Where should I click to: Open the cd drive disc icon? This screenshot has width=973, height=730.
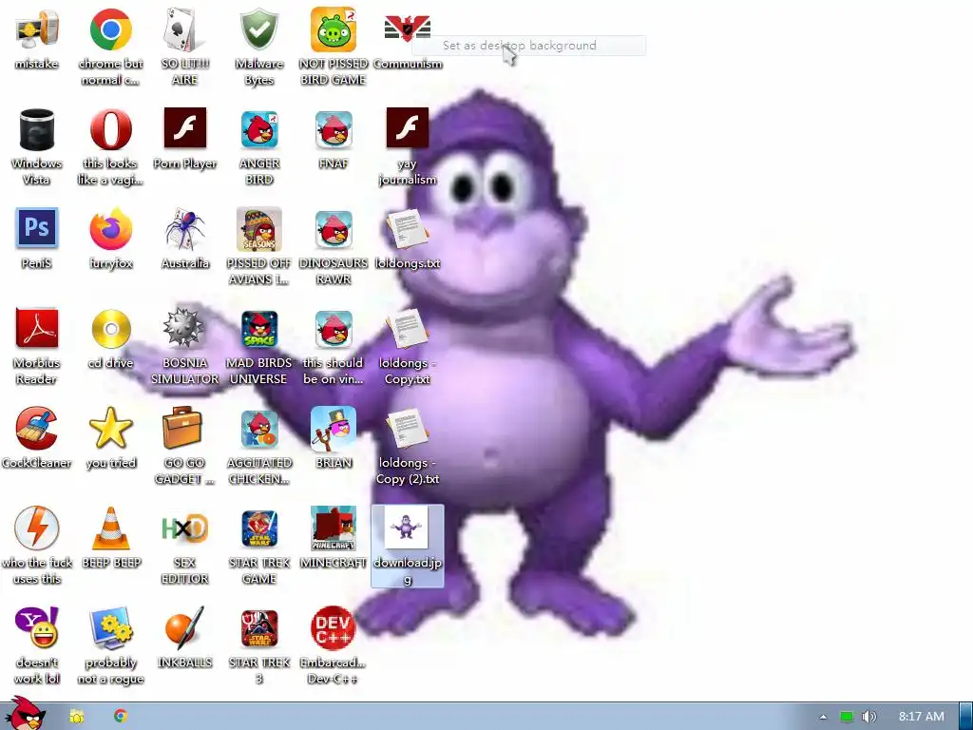[x=111, y=328]
